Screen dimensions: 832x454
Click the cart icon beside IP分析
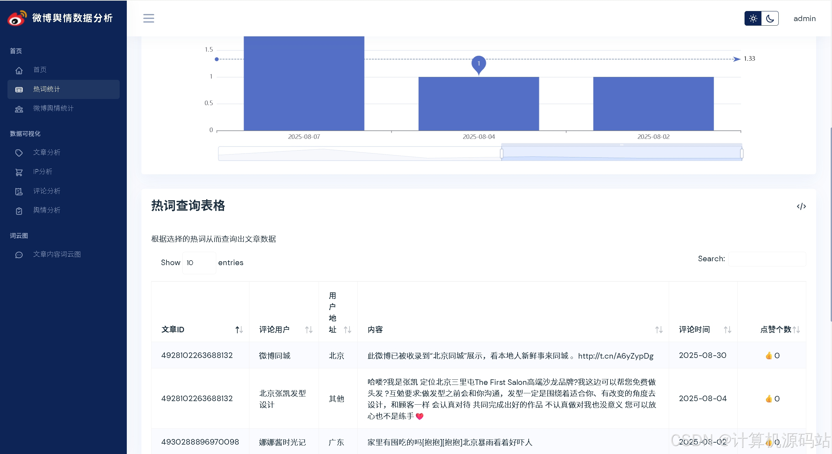pos(19,172)
